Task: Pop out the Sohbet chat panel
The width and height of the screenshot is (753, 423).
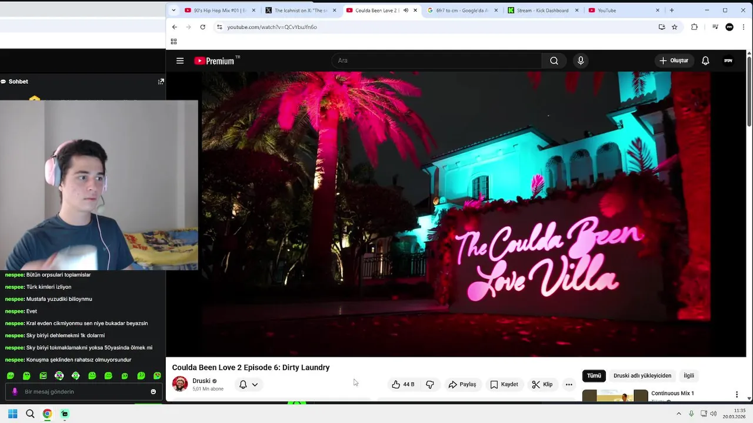Action: 161,82
